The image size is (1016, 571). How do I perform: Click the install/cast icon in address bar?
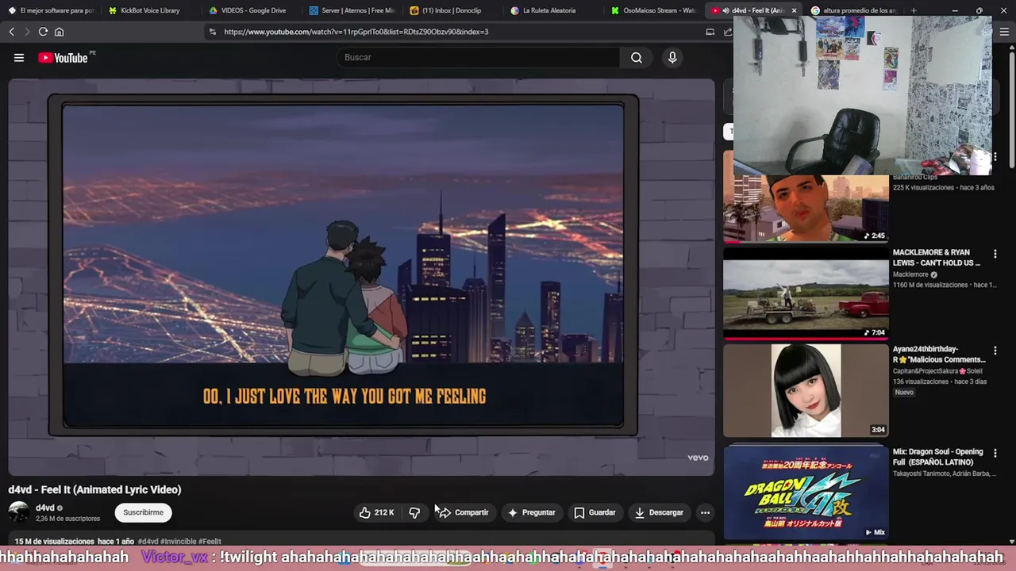click(710, 32)
